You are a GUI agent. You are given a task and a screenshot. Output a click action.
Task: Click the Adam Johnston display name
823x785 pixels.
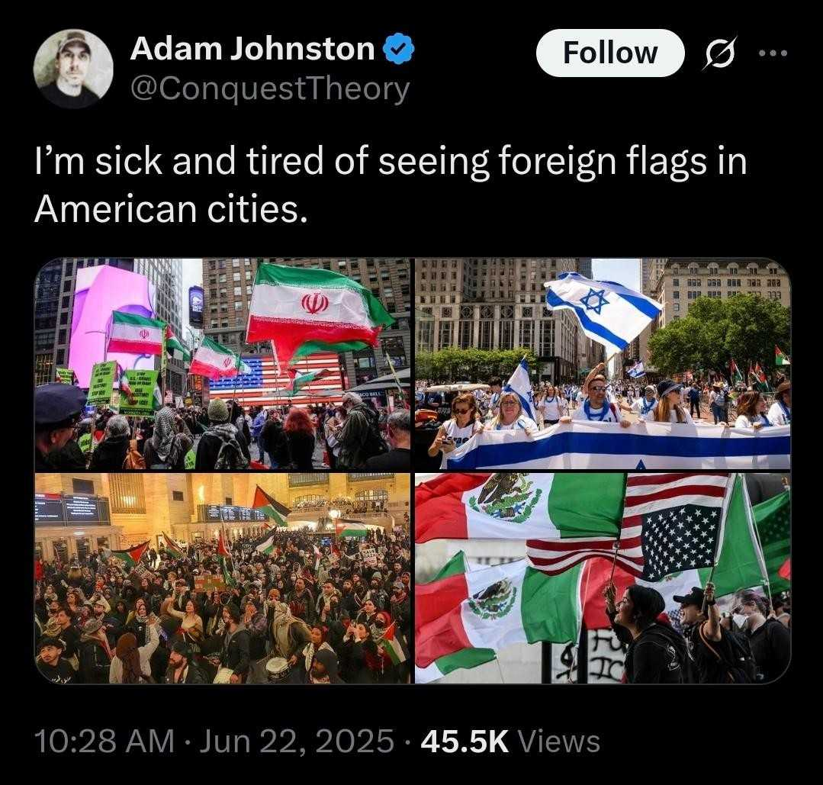click(252, 49)
